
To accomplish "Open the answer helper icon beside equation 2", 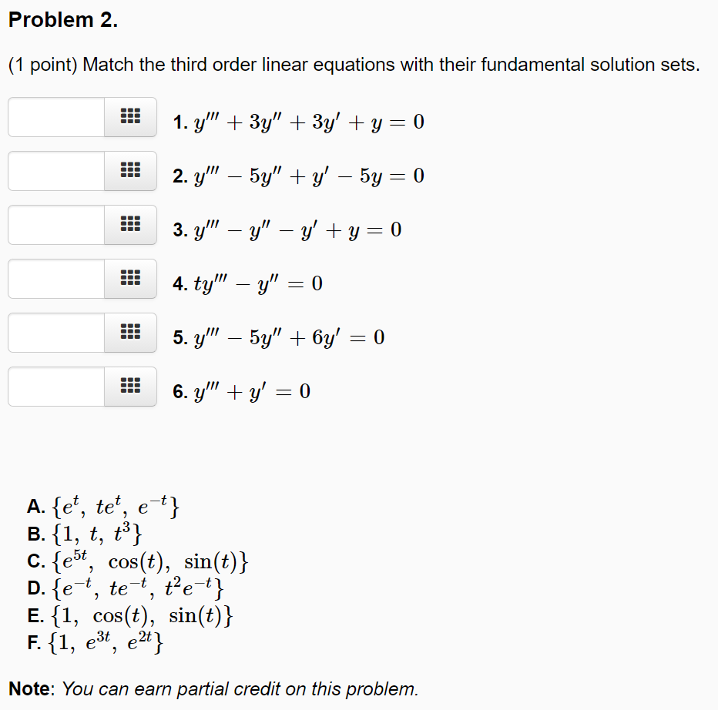I will 129,171.
